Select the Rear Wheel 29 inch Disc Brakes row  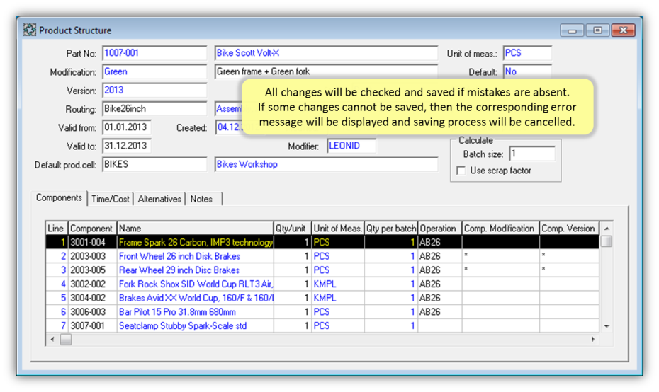(x=322, y=270)
